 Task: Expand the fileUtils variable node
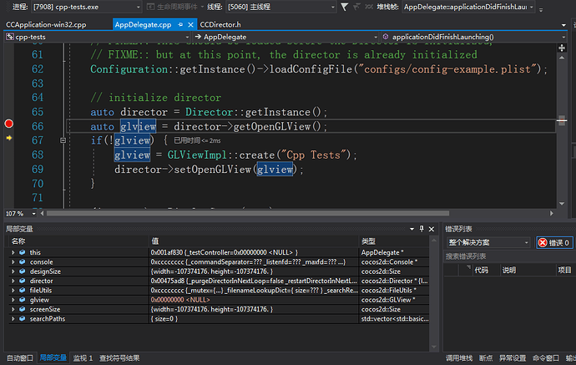tap(13, 289)
